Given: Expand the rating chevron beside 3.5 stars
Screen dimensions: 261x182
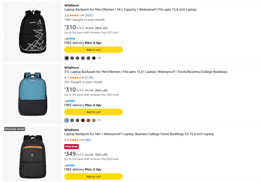Looking at the screenshot, I should point(83,140).
